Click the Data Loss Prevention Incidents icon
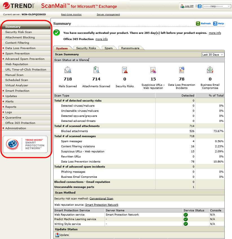Screen dimensions: 232x239 point(182,70)
